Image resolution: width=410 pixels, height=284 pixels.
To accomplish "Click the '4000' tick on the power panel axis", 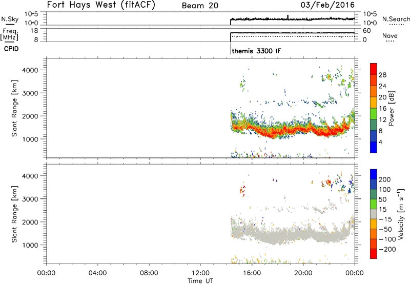I will point(30,70).
